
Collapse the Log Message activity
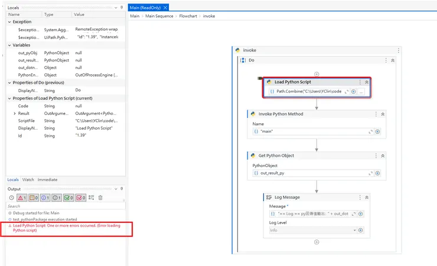[367, 197]
